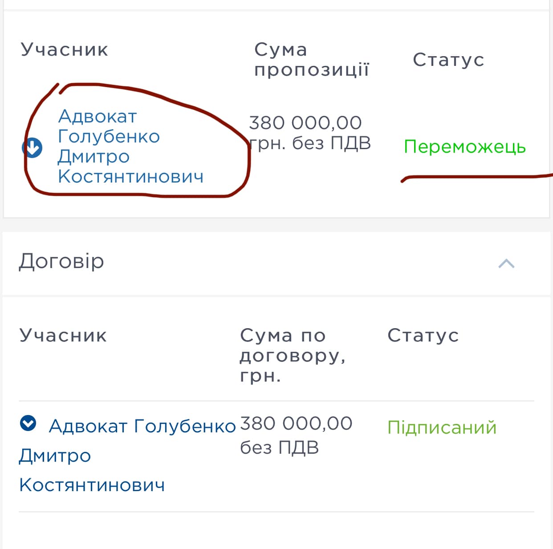
Task: Select the 380 000,00 грн. без ПДВ proposal amount
Action: (x=310, y=133)
